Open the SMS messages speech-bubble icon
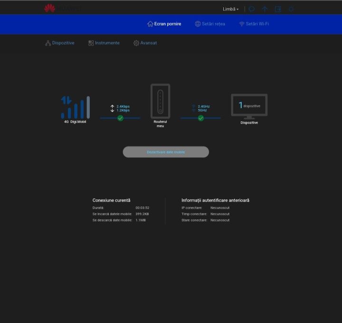Screen dimensions: 342x323 click(251, 9)
